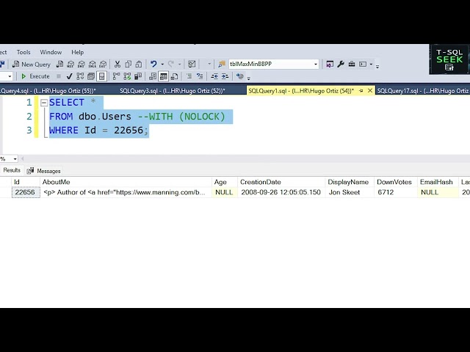
Task: Switch to SQLQuery17.sql tab
Action: coord(423,91)
